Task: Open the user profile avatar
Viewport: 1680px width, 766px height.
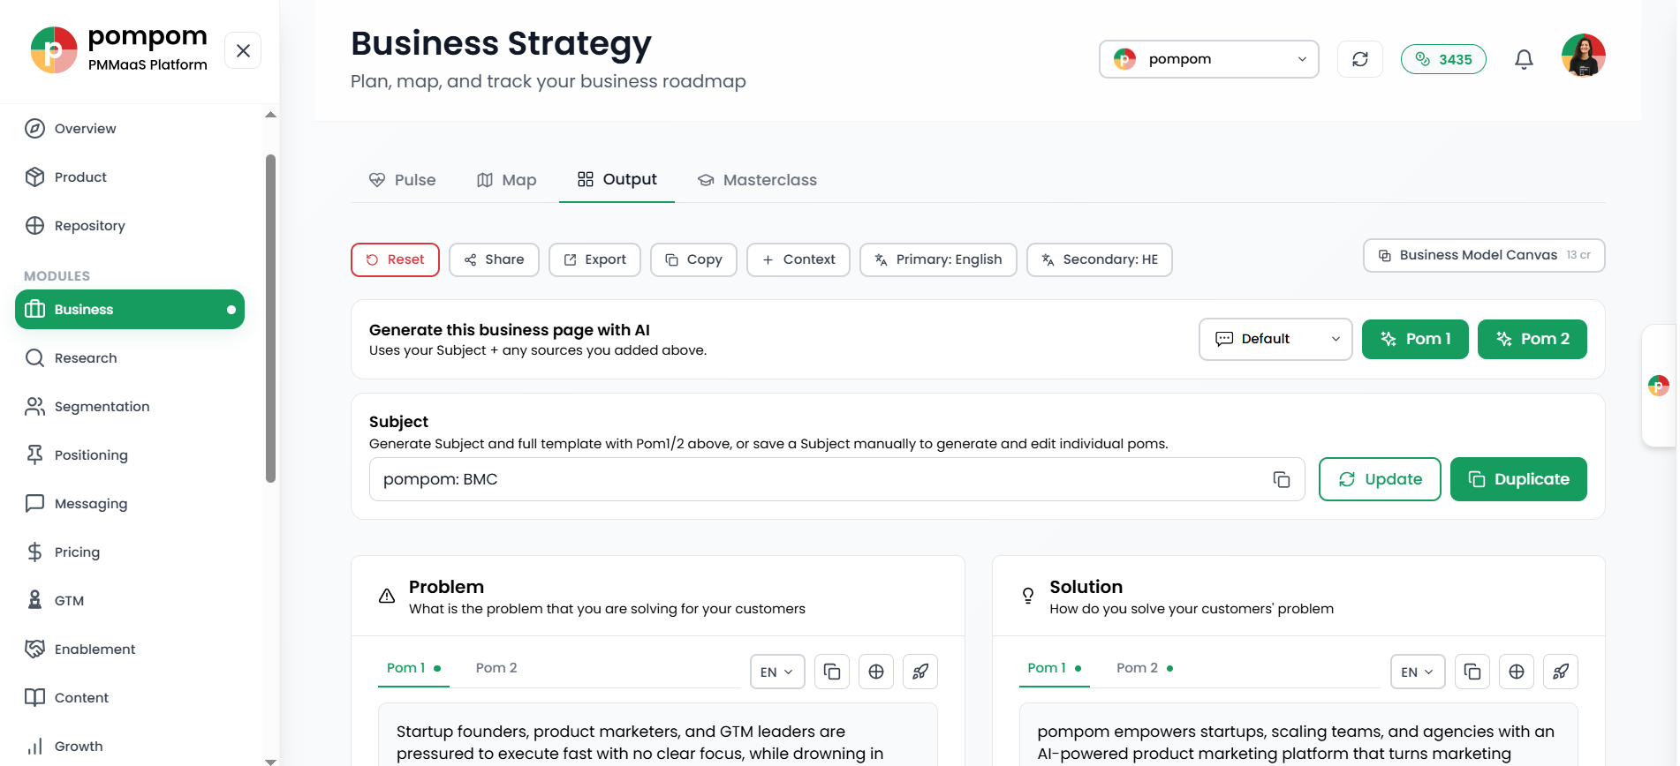Action: (1583, 56)
